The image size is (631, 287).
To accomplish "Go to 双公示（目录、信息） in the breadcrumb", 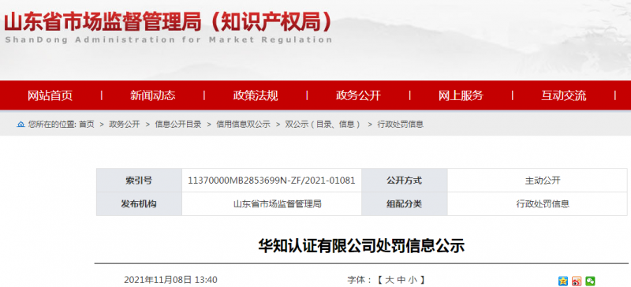I will 323,125.
